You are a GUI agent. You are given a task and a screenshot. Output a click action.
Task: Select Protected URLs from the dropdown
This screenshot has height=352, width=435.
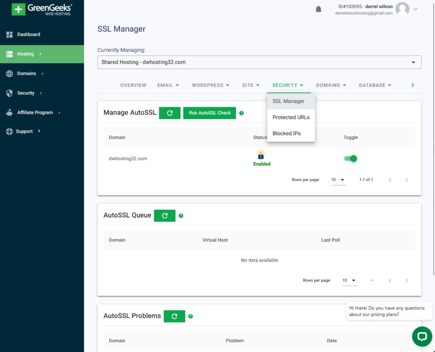coord(291,117)
